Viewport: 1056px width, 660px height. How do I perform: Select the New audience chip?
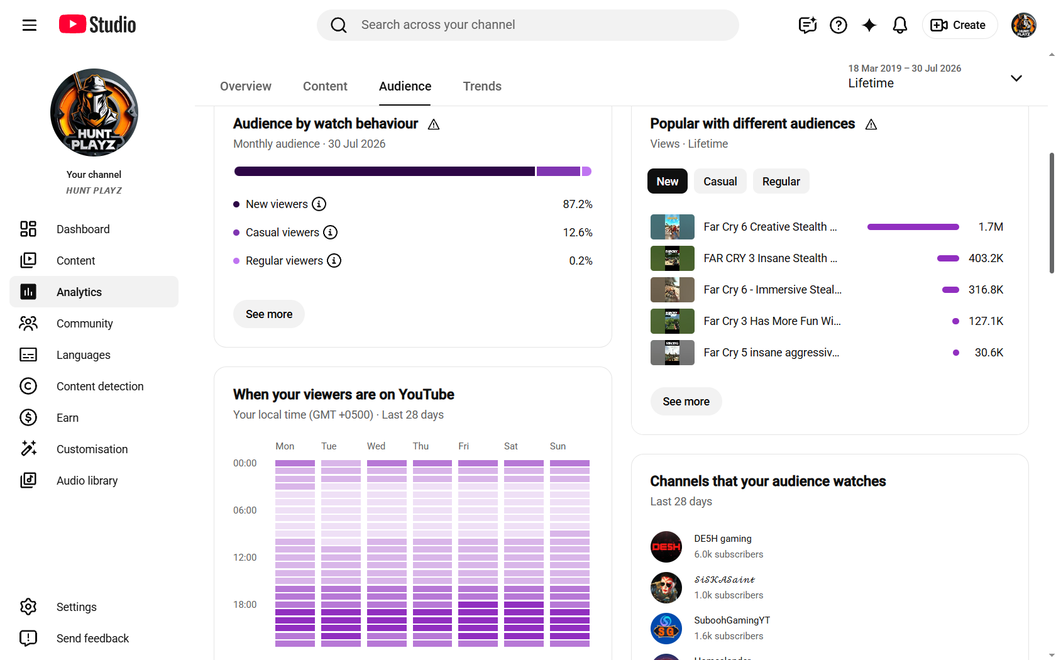668,182
